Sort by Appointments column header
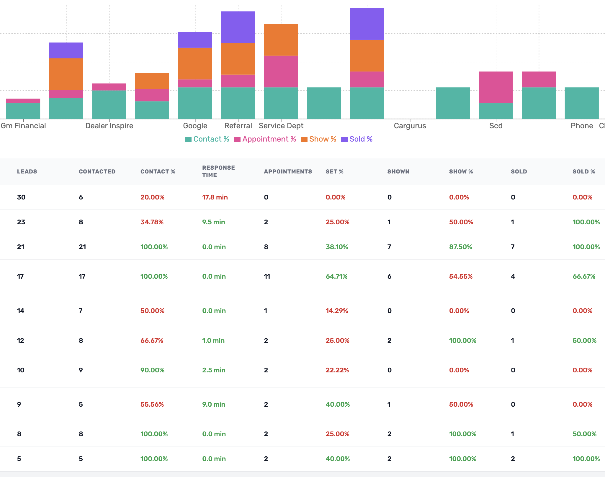 pos(288,171)
